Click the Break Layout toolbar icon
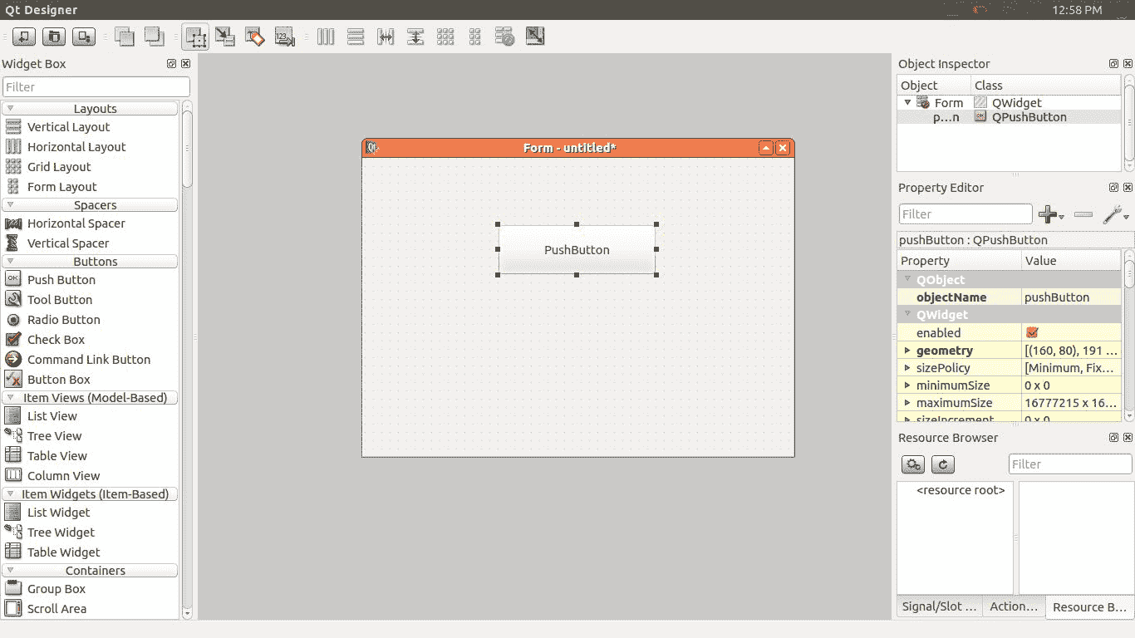This screenshot has height=638, width=1135. 504,37
